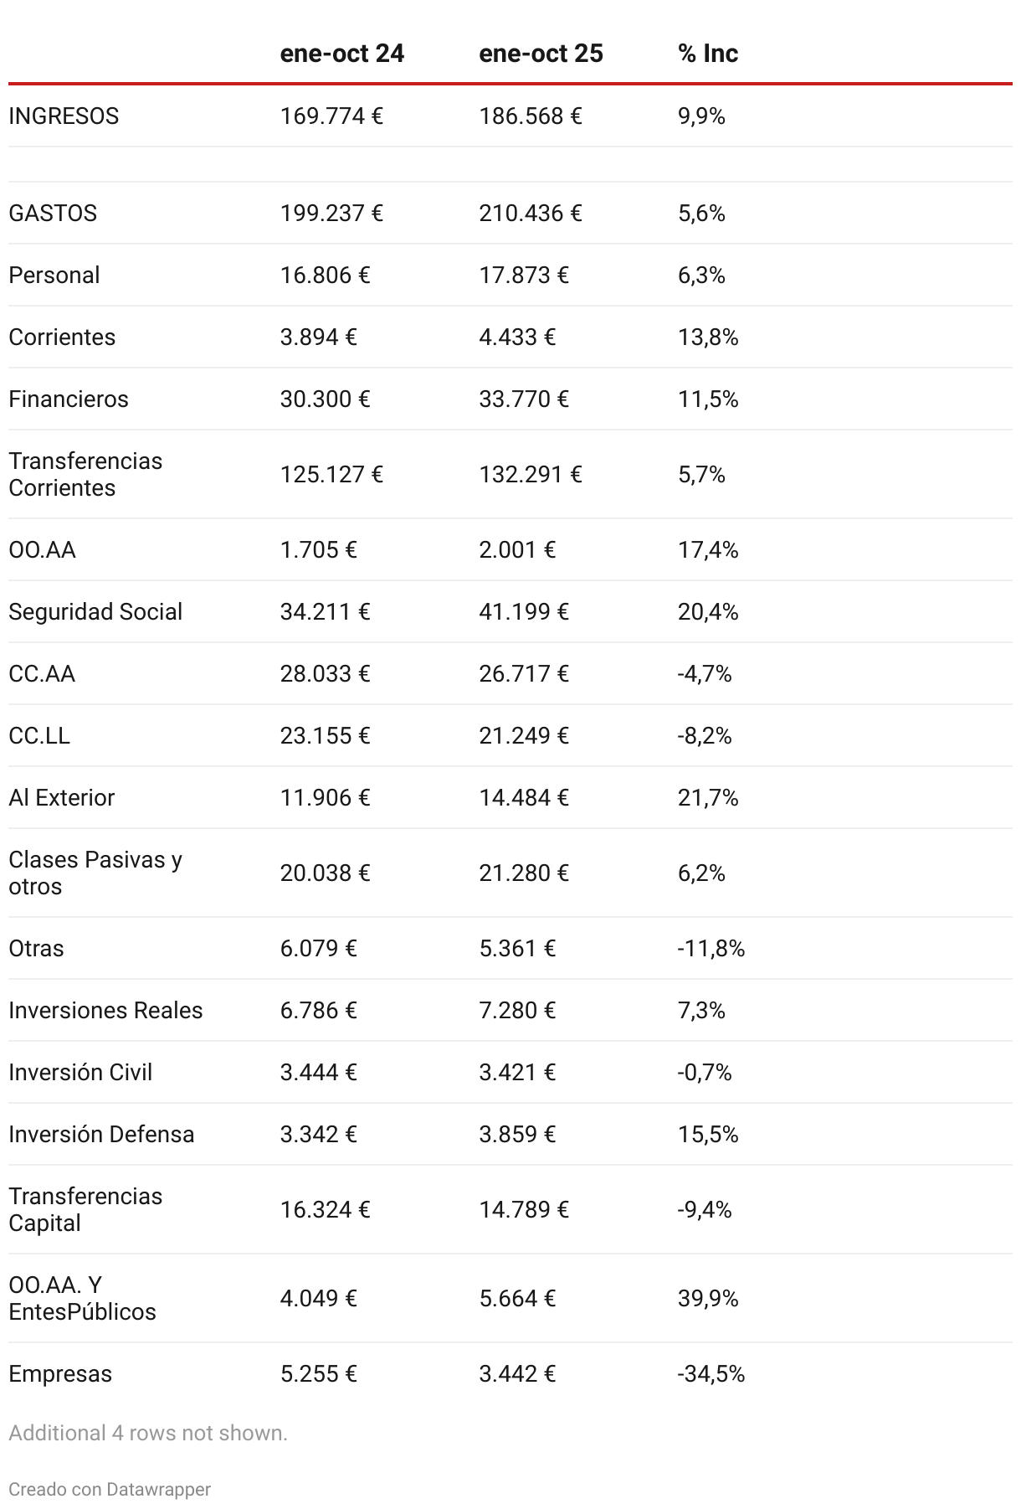Open the "Creado con Datawrapper" link

110,1489
